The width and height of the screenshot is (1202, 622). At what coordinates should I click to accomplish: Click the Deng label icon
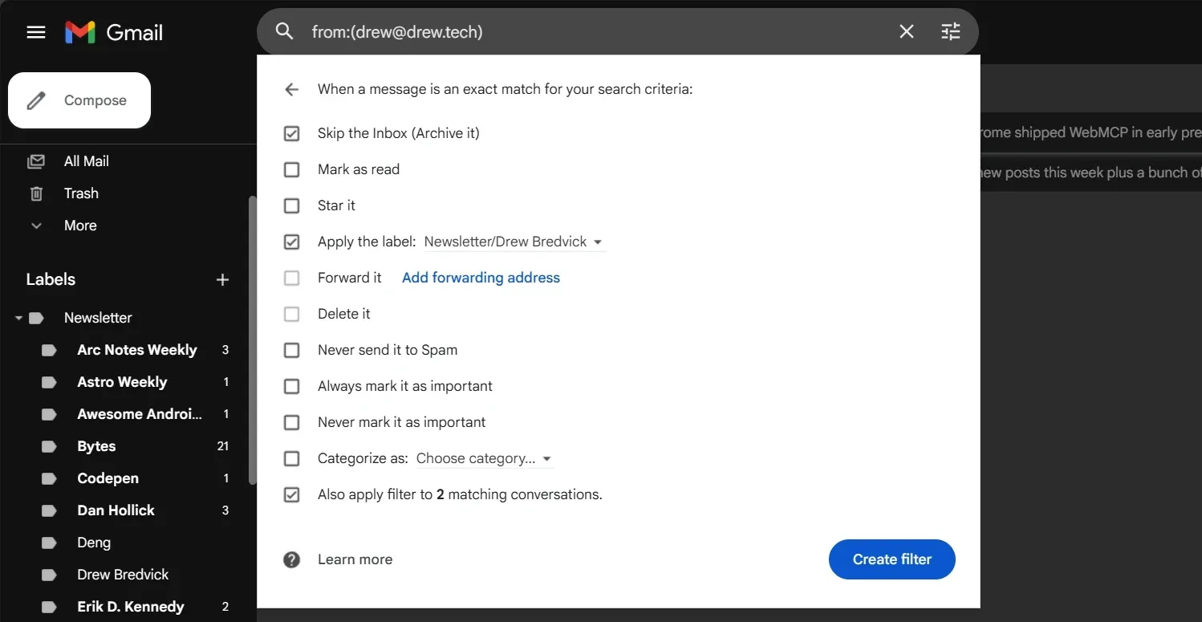coord(49,543)
